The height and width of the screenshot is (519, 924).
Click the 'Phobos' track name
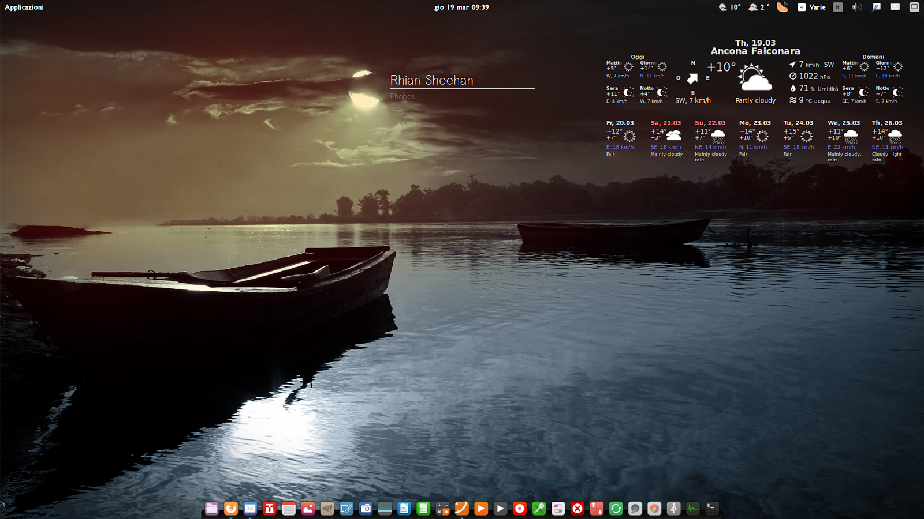pyautogui.click(x=403, y=96)
